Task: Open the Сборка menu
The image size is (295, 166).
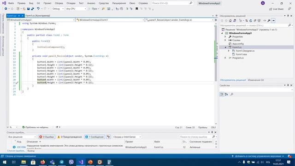Action: [59, 3]
